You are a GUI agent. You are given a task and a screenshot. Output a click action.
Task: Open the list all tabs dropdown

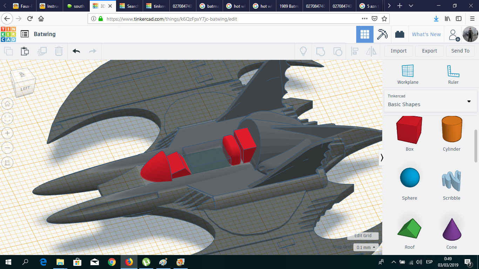coord(411,6)
